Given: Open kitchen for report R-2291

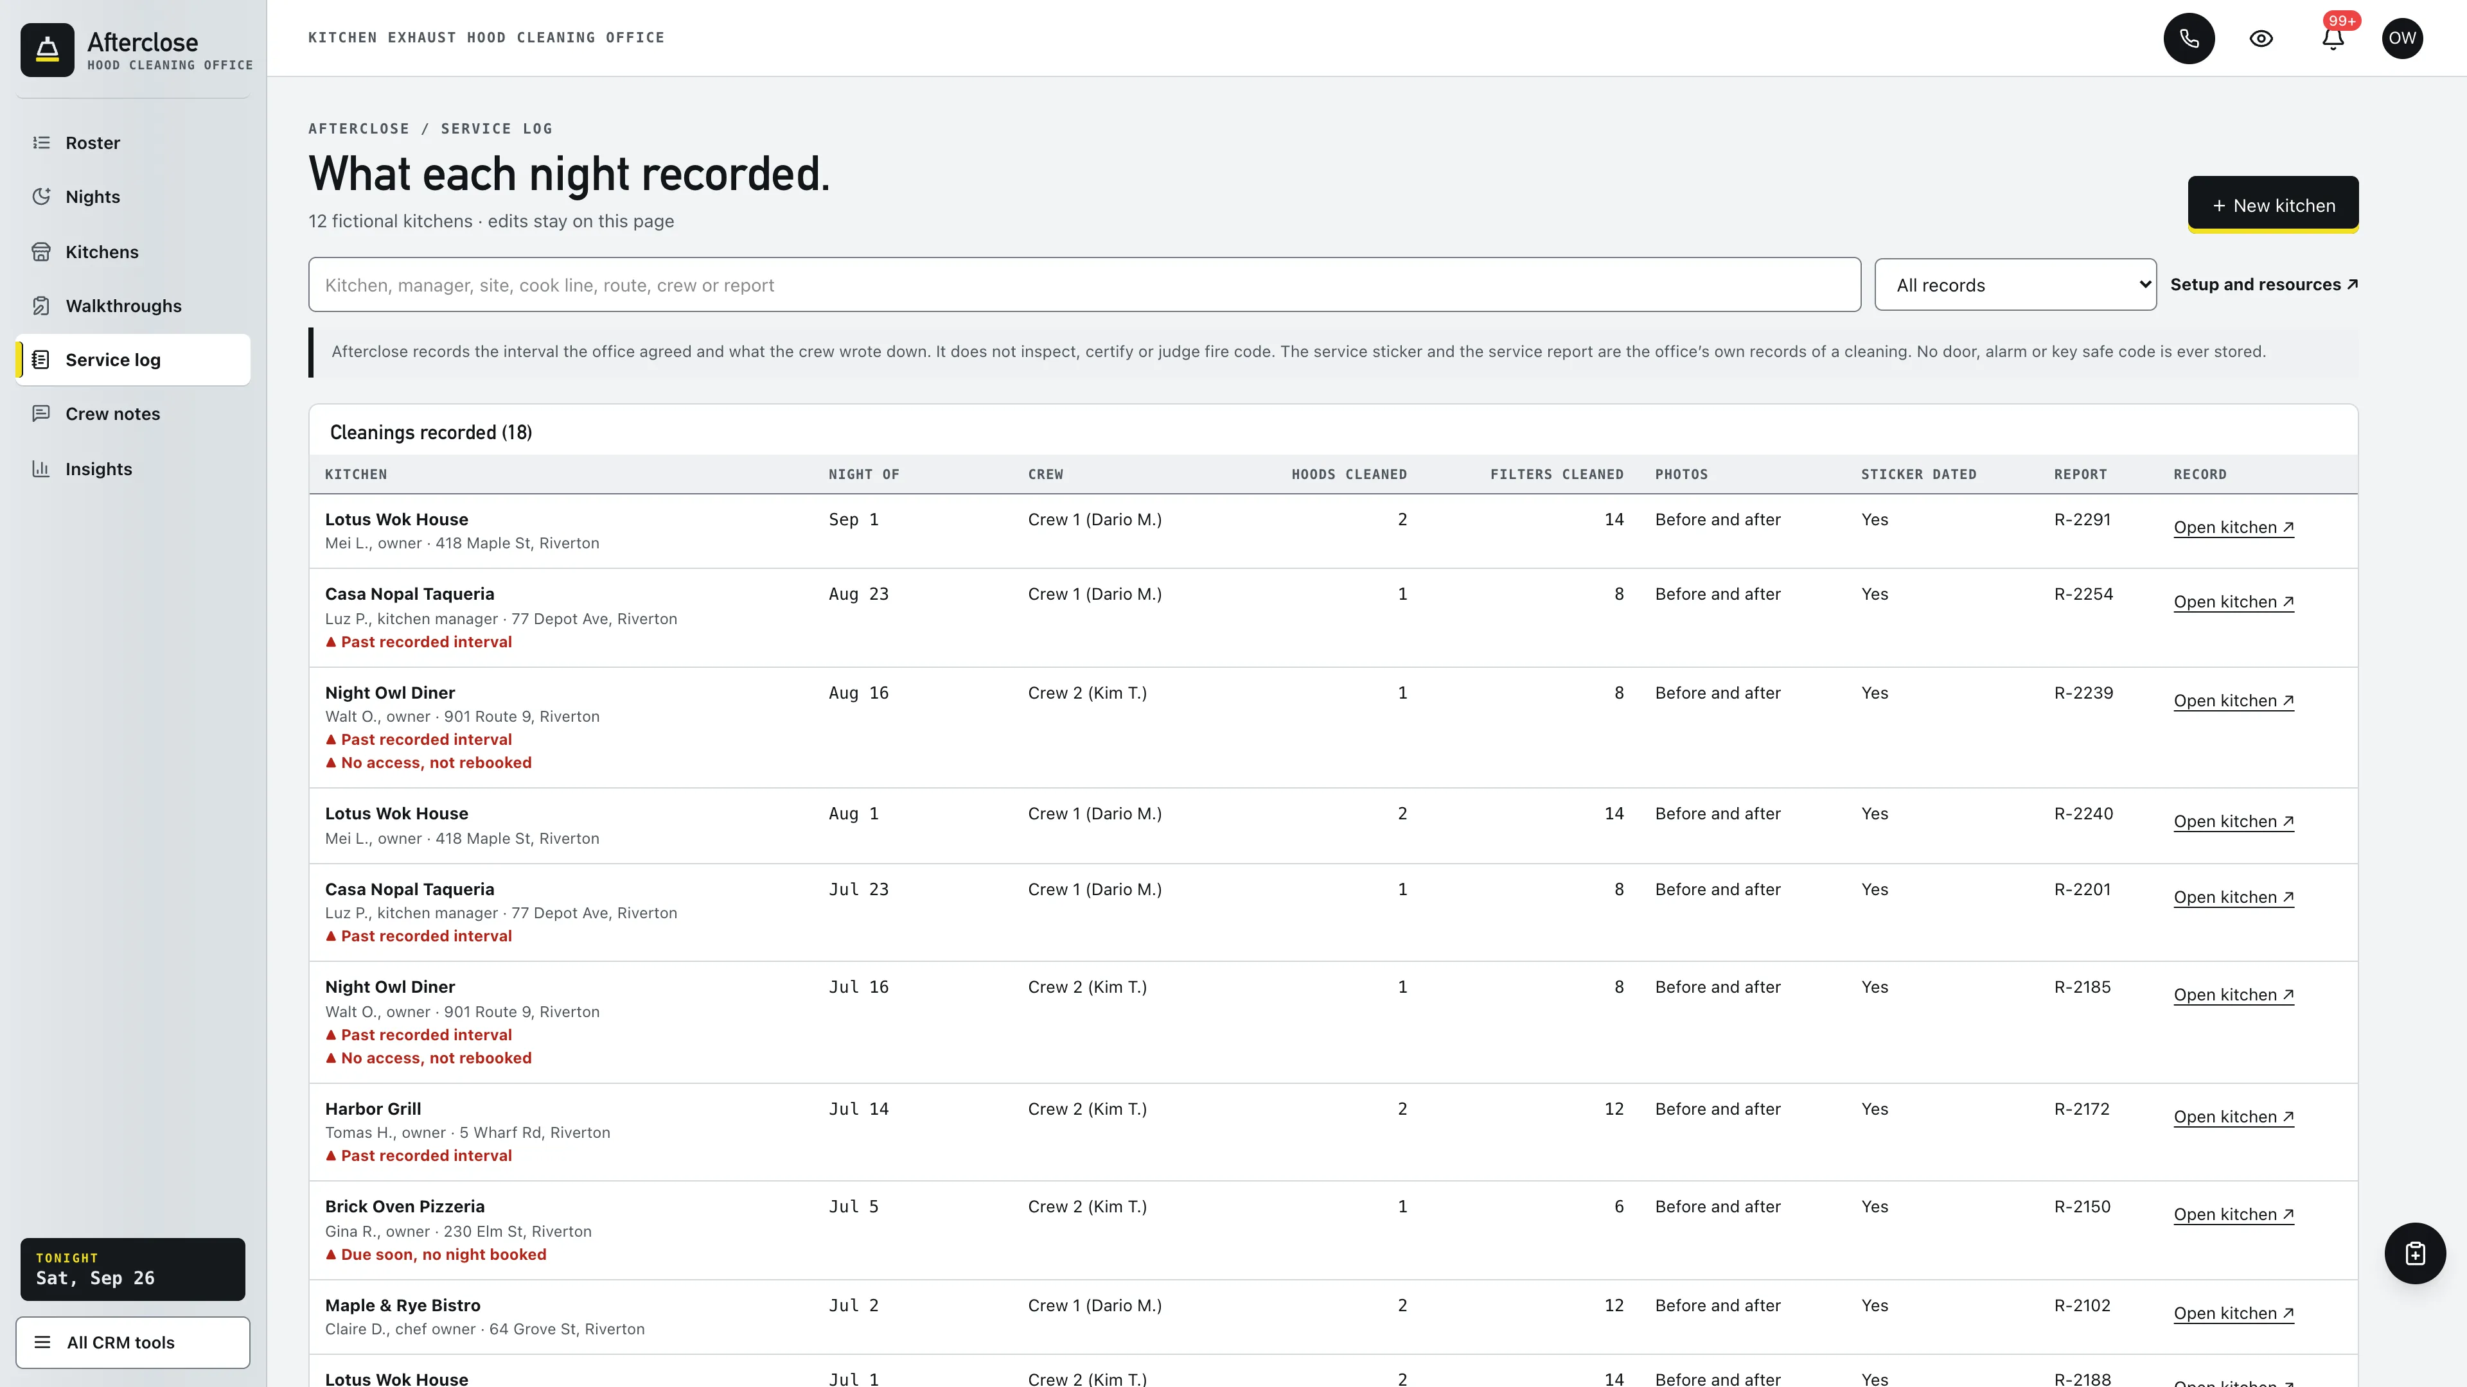Looking at the screenshot, I should coord(2233,527).
